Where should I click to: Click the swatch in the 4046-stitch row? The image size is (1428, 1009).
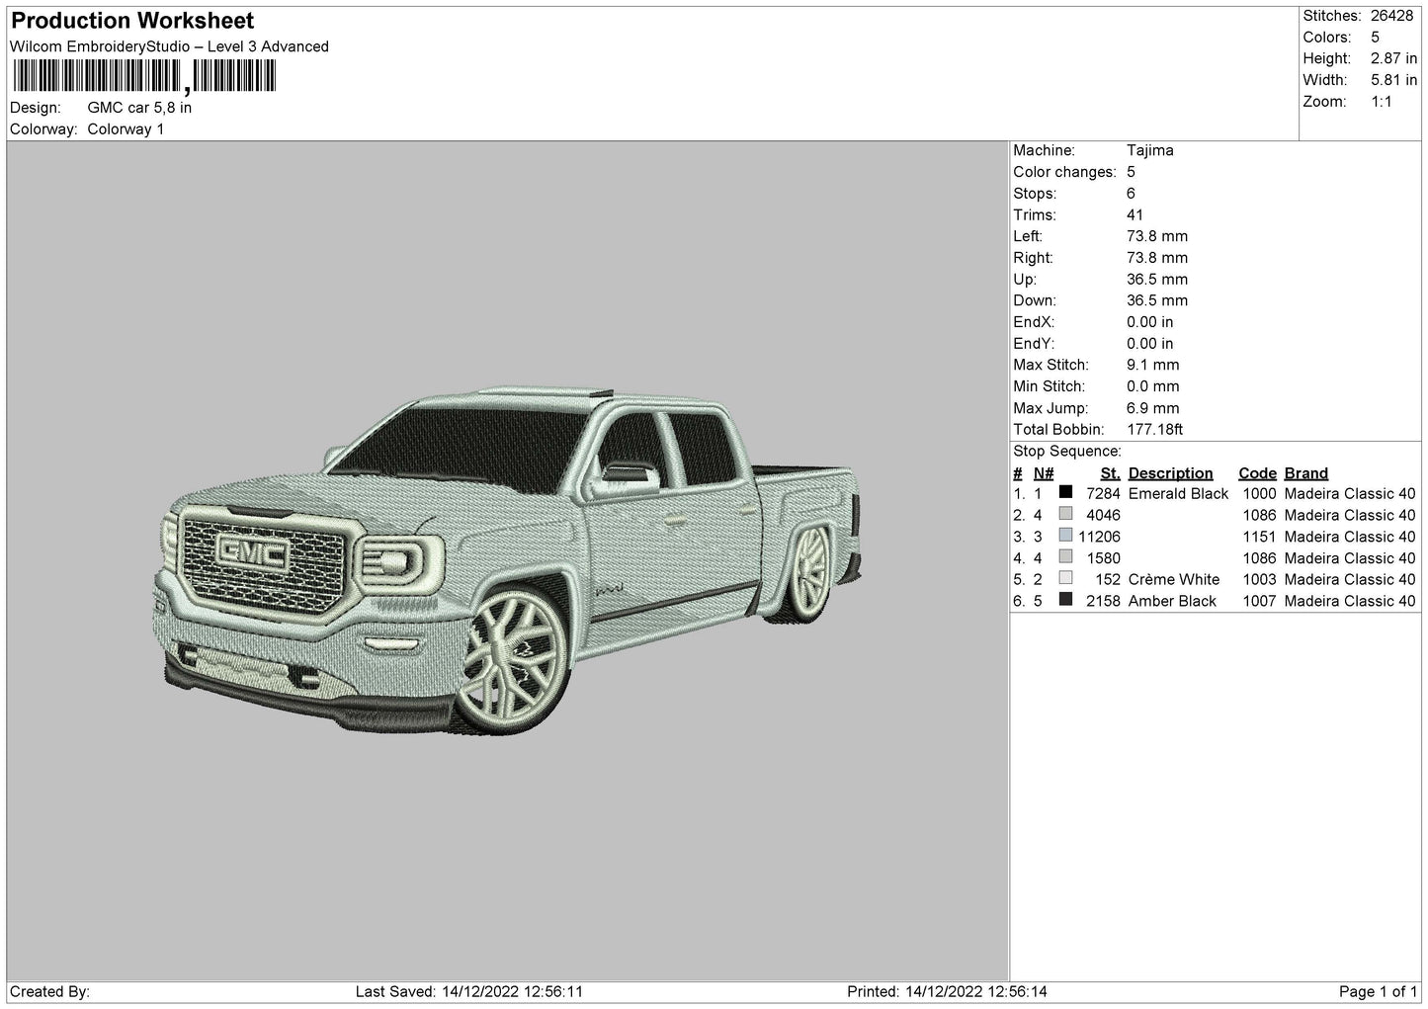pos(1065,514)
